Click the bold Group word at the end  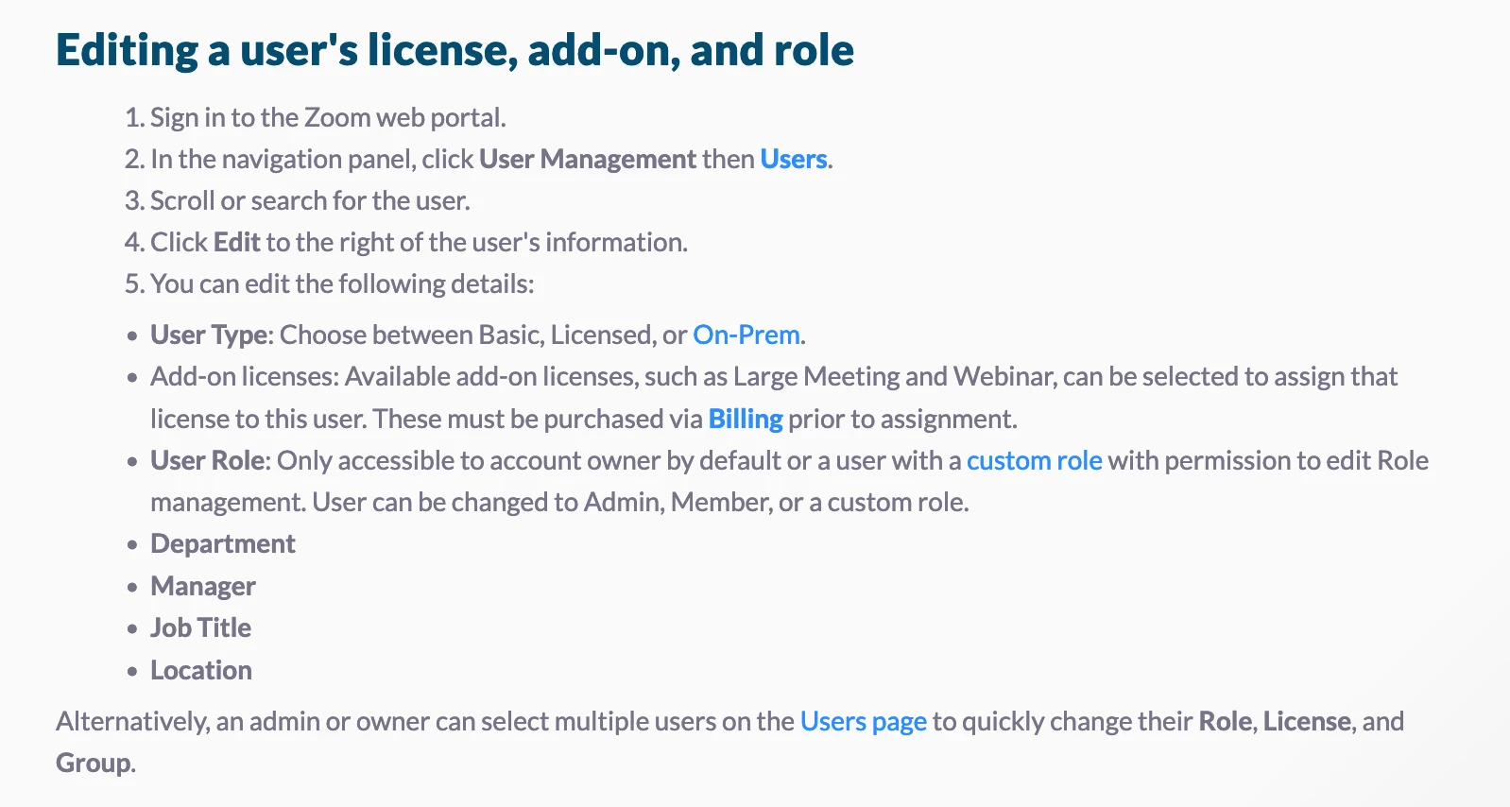[x=93, y=763]
